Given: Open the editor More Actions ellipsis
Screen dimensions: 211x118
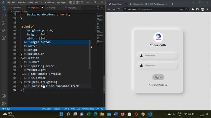Looking at the screenshot, I should tap(102, 7).
